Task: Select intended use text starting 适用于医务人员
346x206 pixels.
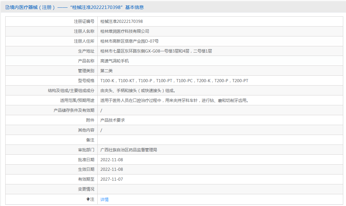Action: (x=175, y=101)
